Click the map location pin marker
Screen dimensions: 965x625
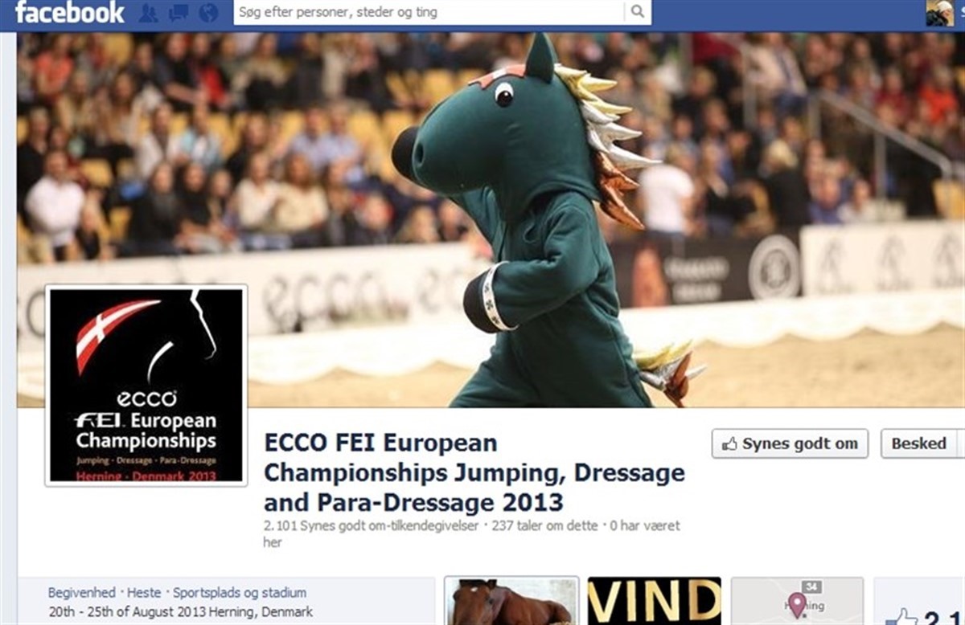click(x=798, y=604)
